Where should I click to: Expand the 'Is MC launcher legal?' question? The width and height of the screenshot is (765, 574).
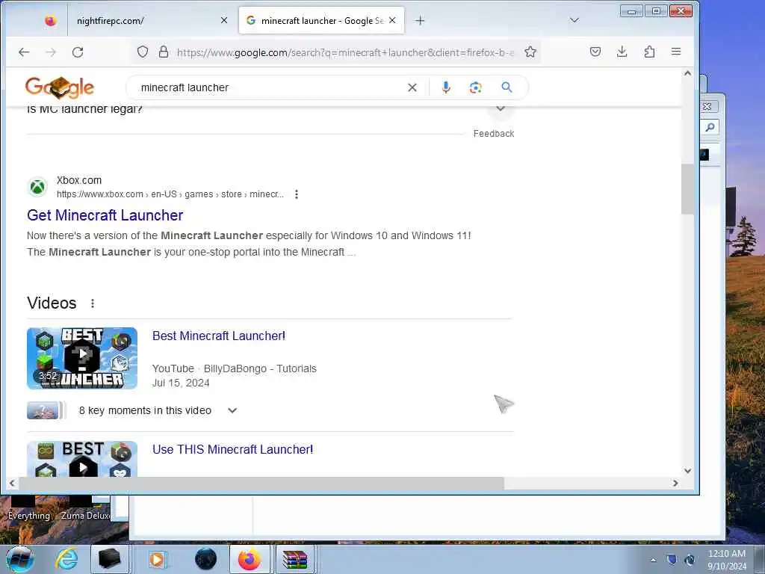(x=501, y=109)
